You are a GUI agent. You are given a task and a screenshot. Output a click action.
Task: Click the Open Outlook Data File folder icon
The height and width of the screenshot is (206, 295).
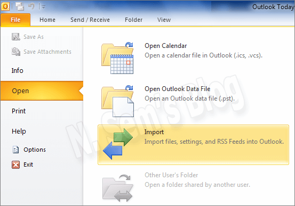117,101
